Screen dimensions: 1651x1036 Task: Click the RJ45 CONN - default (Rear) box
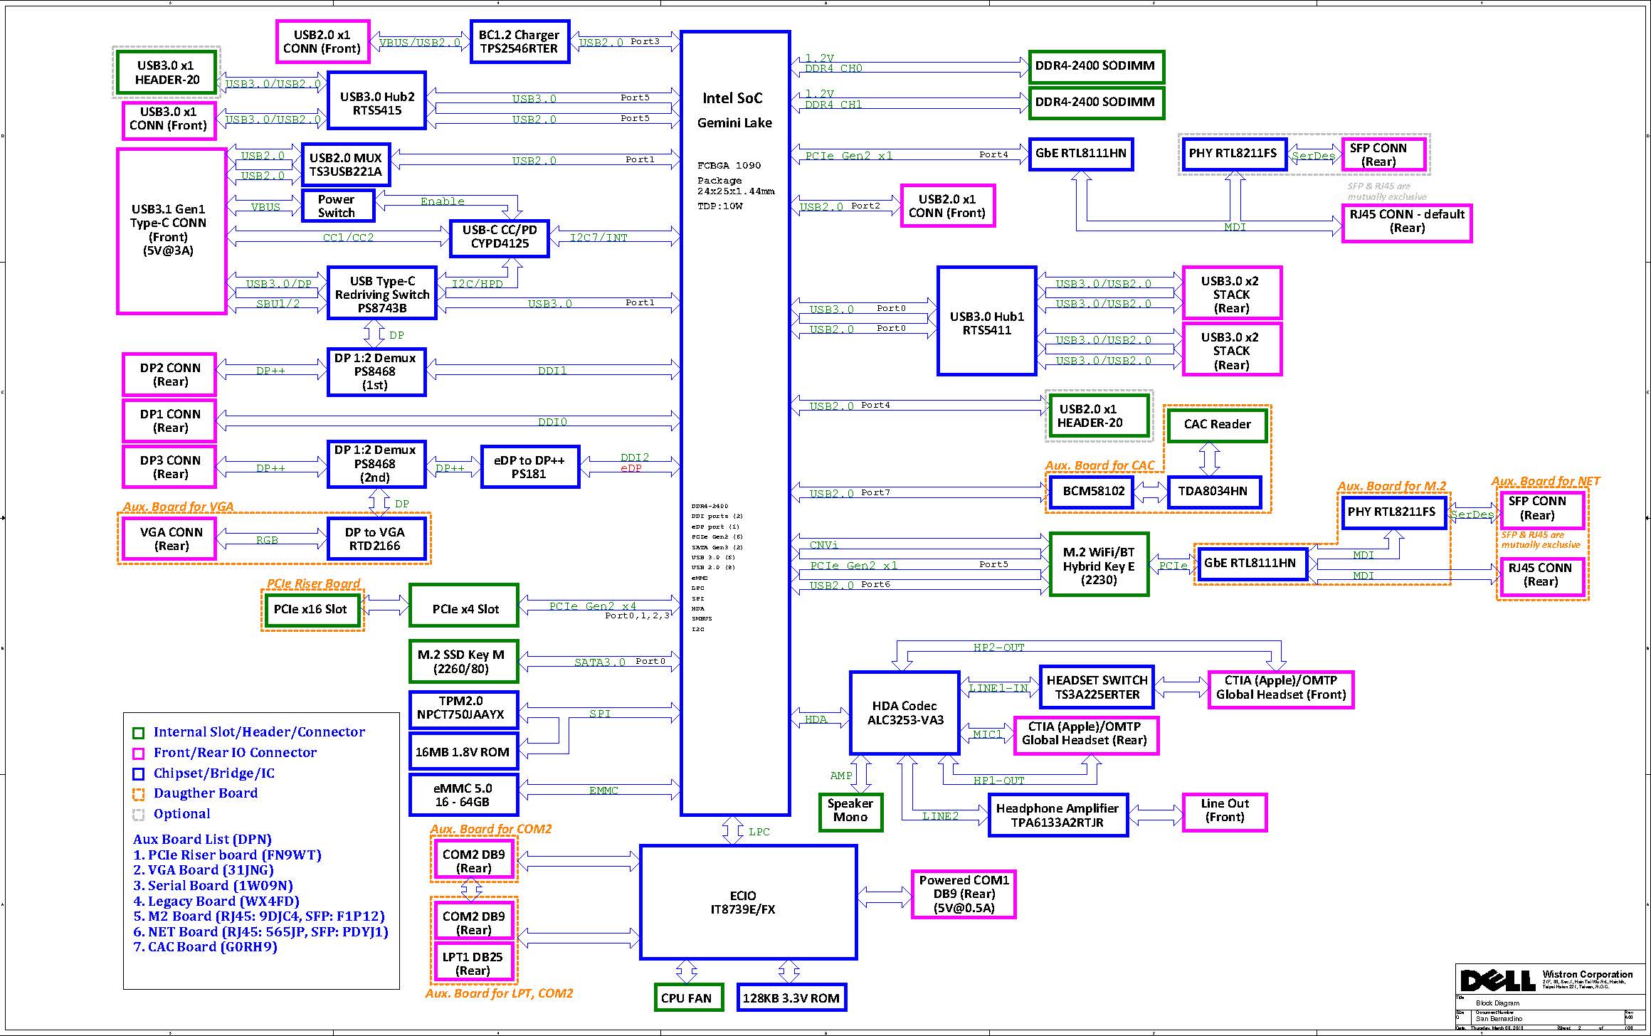1407,222
